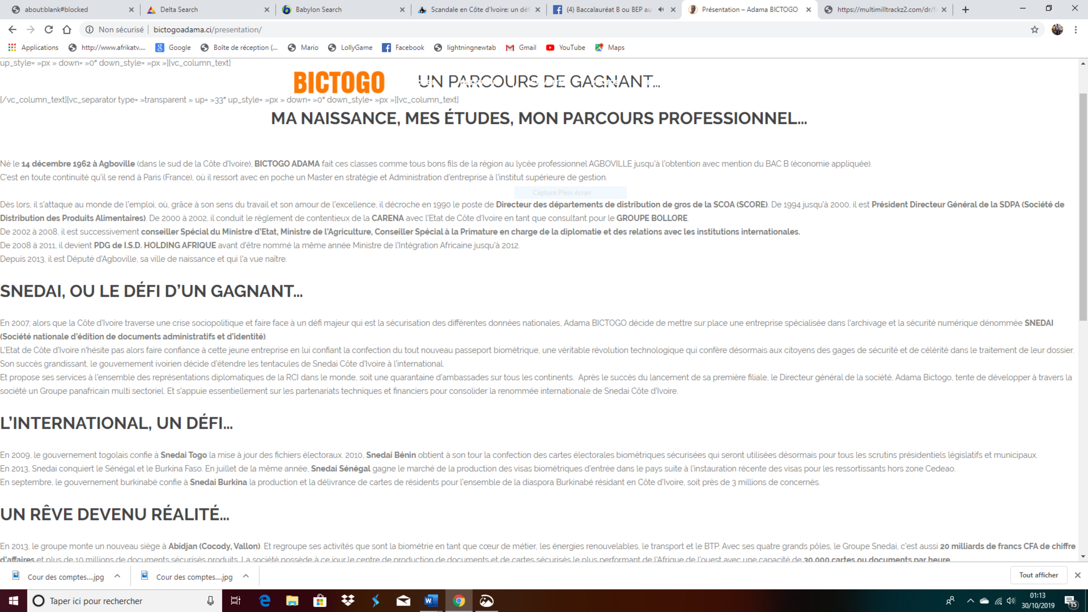Viewport: 1088px width, 612px height.
Task: Open the Gmail bookmark
Action: 521,47
